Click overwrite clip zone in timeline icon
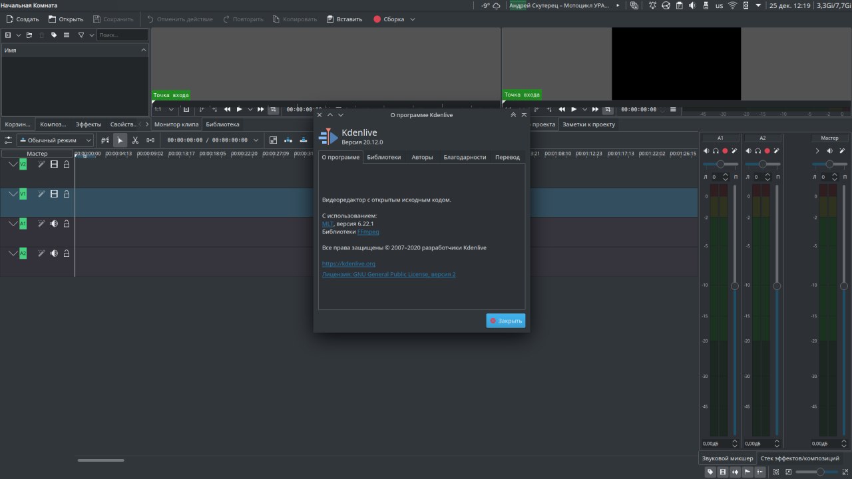 (304, 140)
